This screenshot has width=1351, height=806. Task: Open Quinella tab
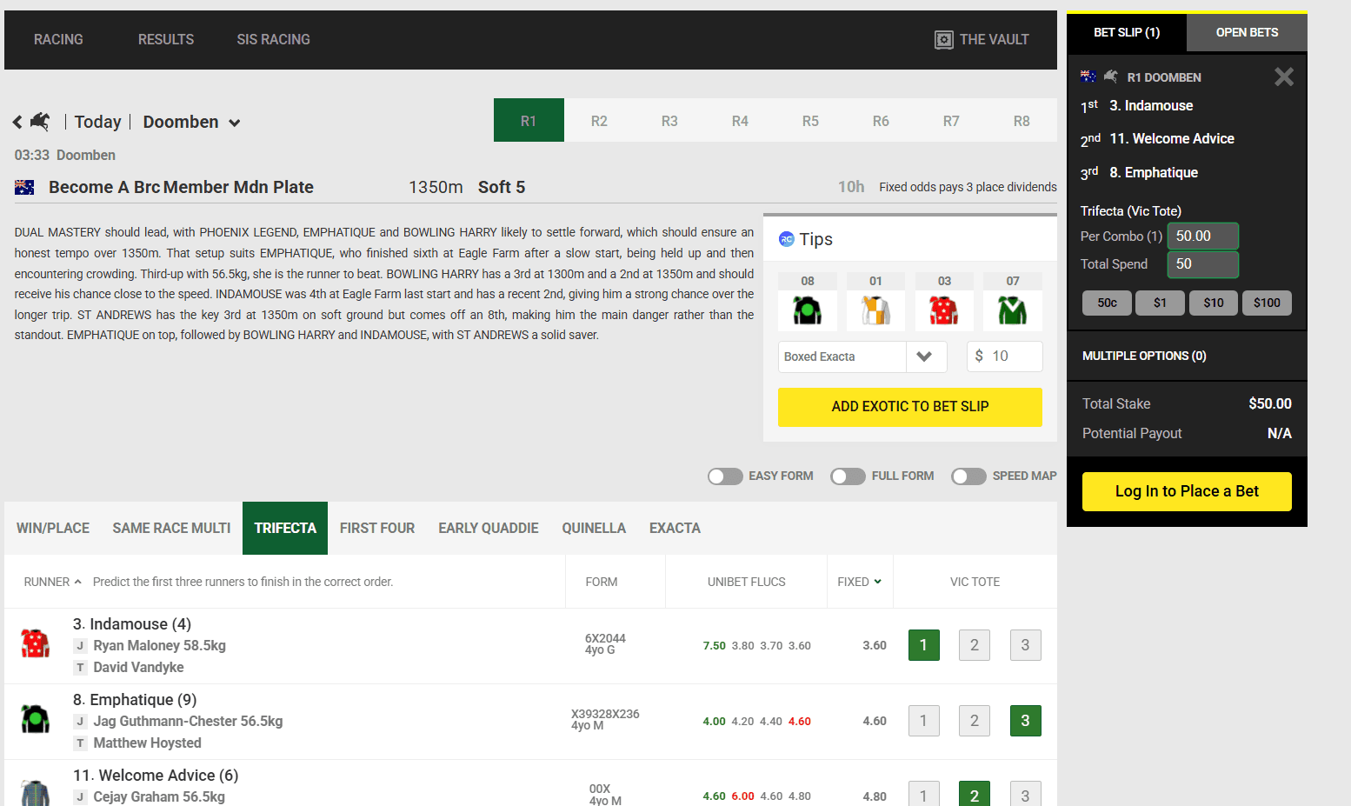click(594, 528)
